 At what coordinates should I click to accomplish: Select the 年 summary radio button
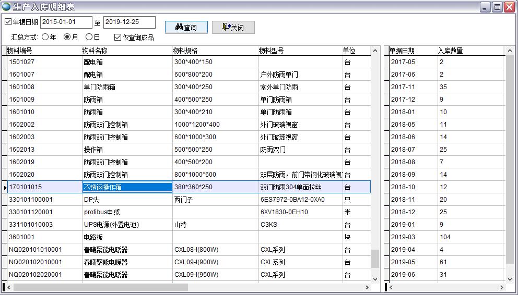[45, 37]
